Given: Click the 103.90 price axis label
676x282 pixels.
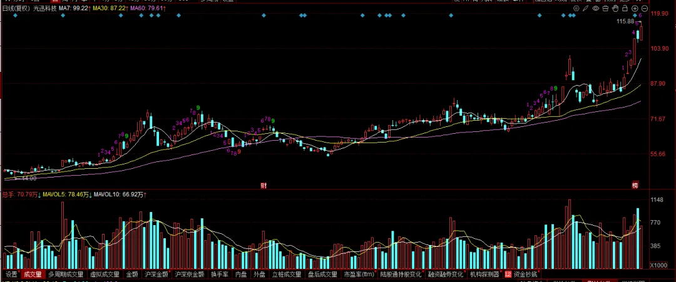Looking at the screenshot, I should pyautogui.click(x=660, y=49).
